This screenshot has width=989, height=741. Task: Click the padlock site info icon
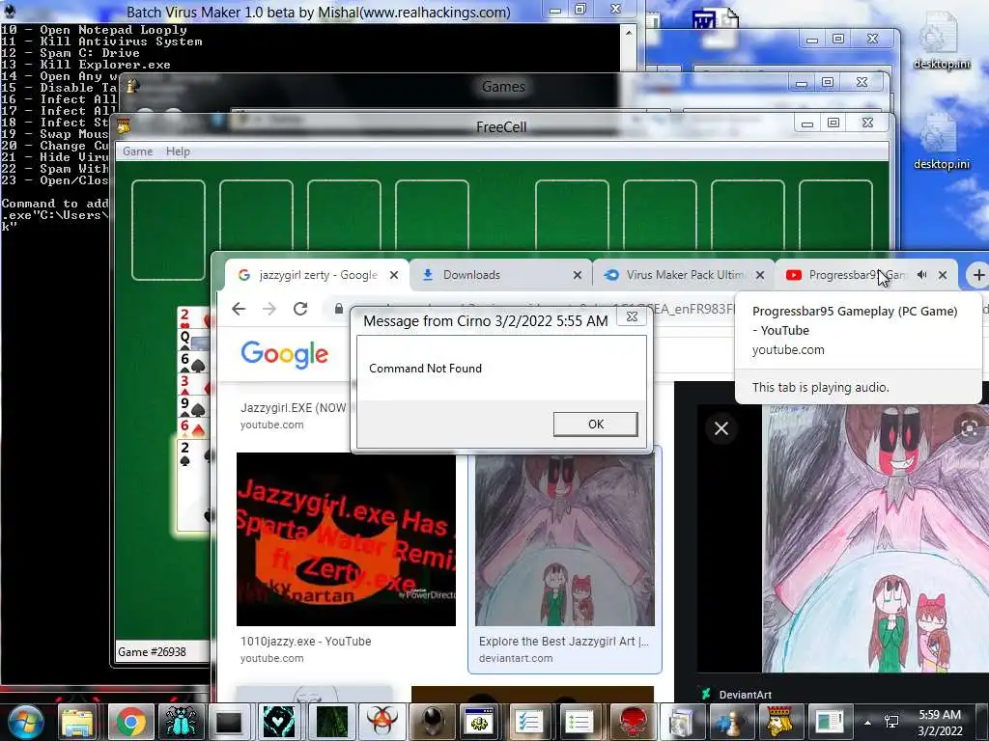pos(339,309)
